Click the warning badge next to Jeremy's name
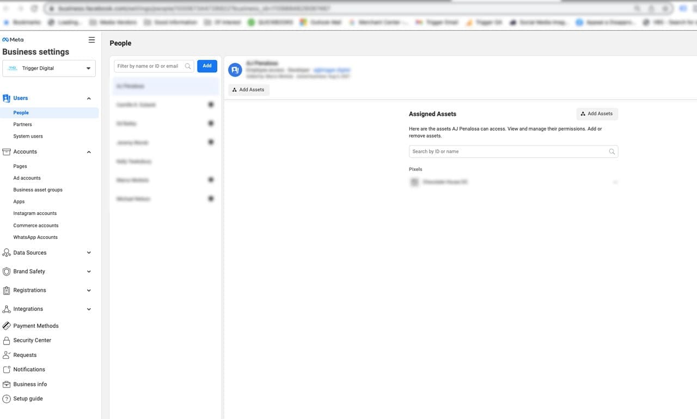The width and height of the screenshot is (697, 419). coord(211,142)
